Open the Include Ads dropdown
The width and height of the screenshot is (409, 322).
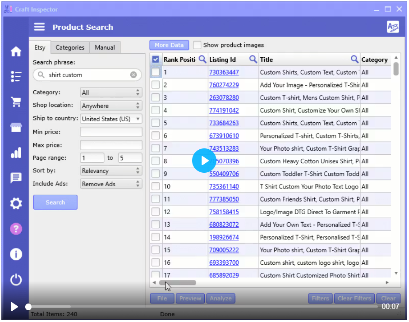111,184
